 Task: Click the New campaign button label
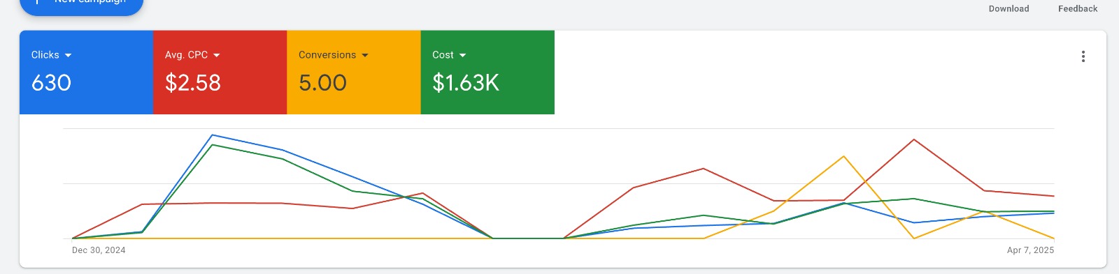(x=90, y=2)
